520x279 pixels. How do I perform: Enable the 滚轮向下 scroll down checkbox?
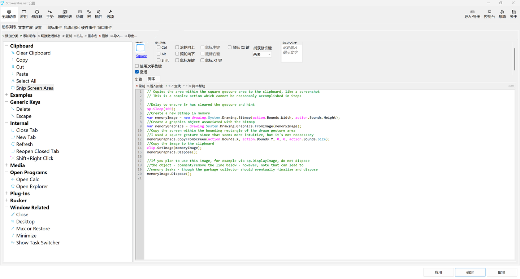pyautogui.click(x=177, y=54)
